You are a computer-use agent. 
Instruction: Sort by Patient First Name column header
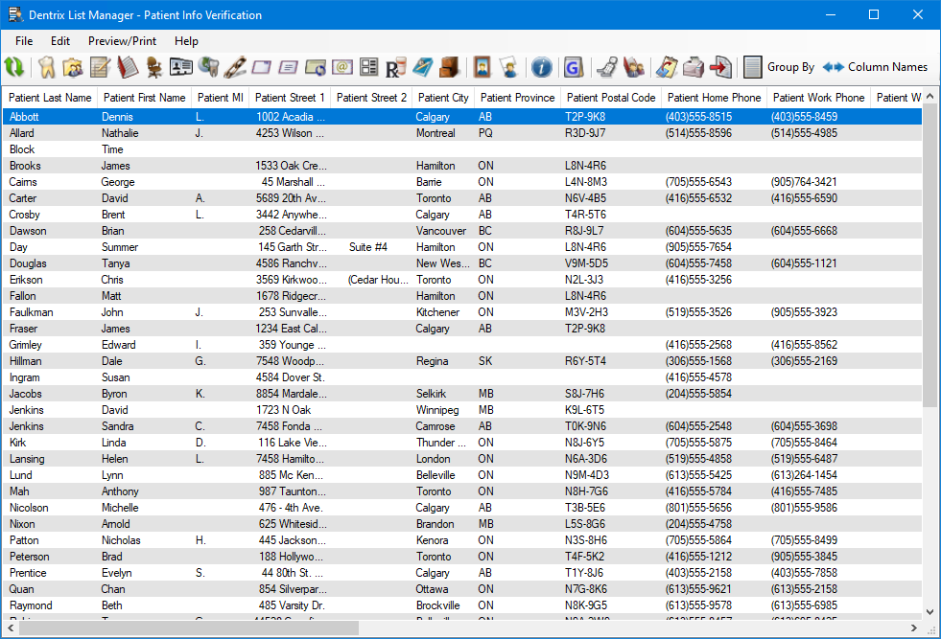(144, 97)
